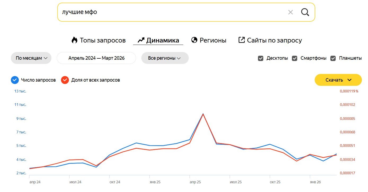Viewport: 368px width, 192px height.
Task: Open the По месяцам period dropdown
Action: 31,58
